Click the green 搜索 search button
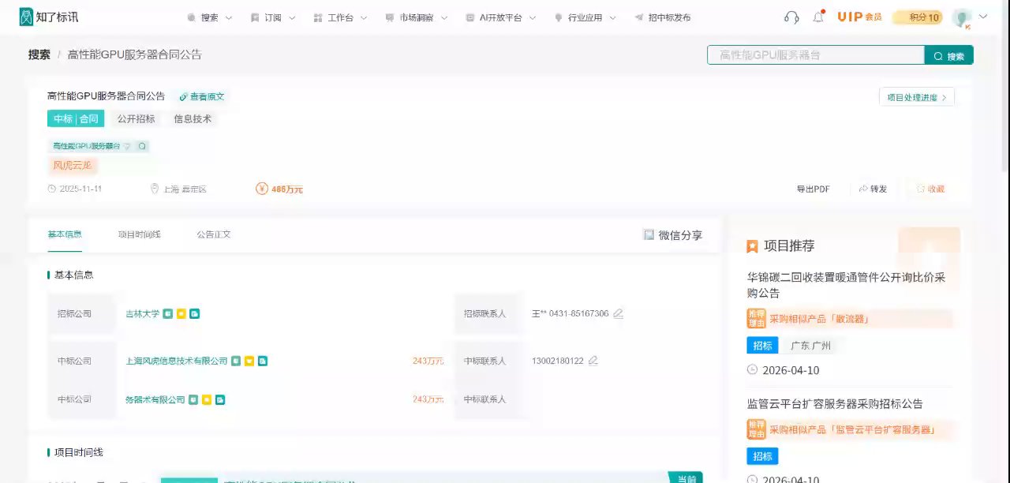Screen dimensions: 1010x483 coord(949,55)
